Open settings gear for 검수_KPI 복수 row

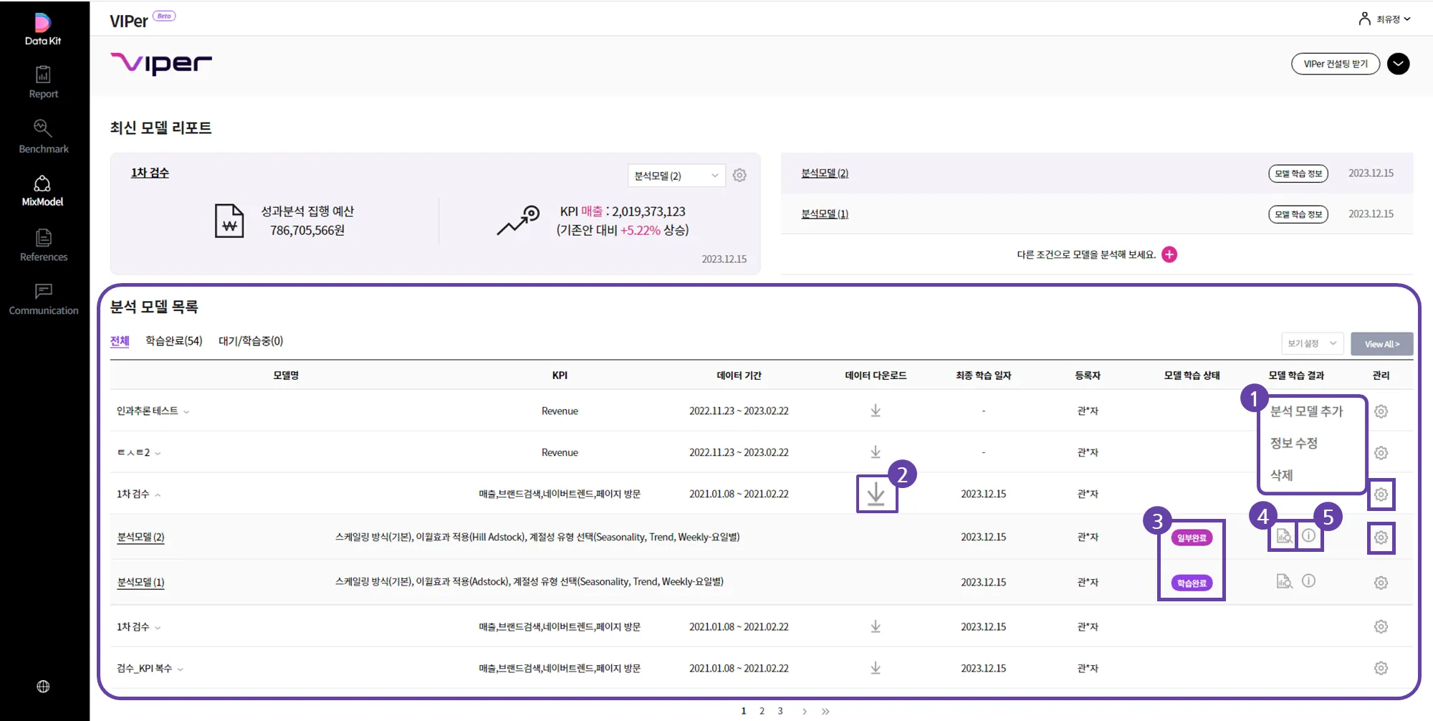(1381, 668)
